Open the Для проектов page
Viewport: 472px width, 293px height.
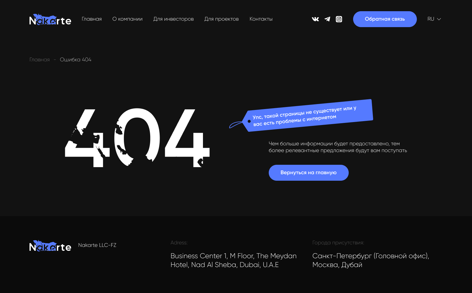222,19
